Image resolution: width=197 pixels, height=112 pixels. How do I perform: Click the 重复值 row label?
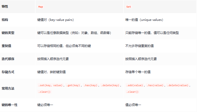point(7,46)
